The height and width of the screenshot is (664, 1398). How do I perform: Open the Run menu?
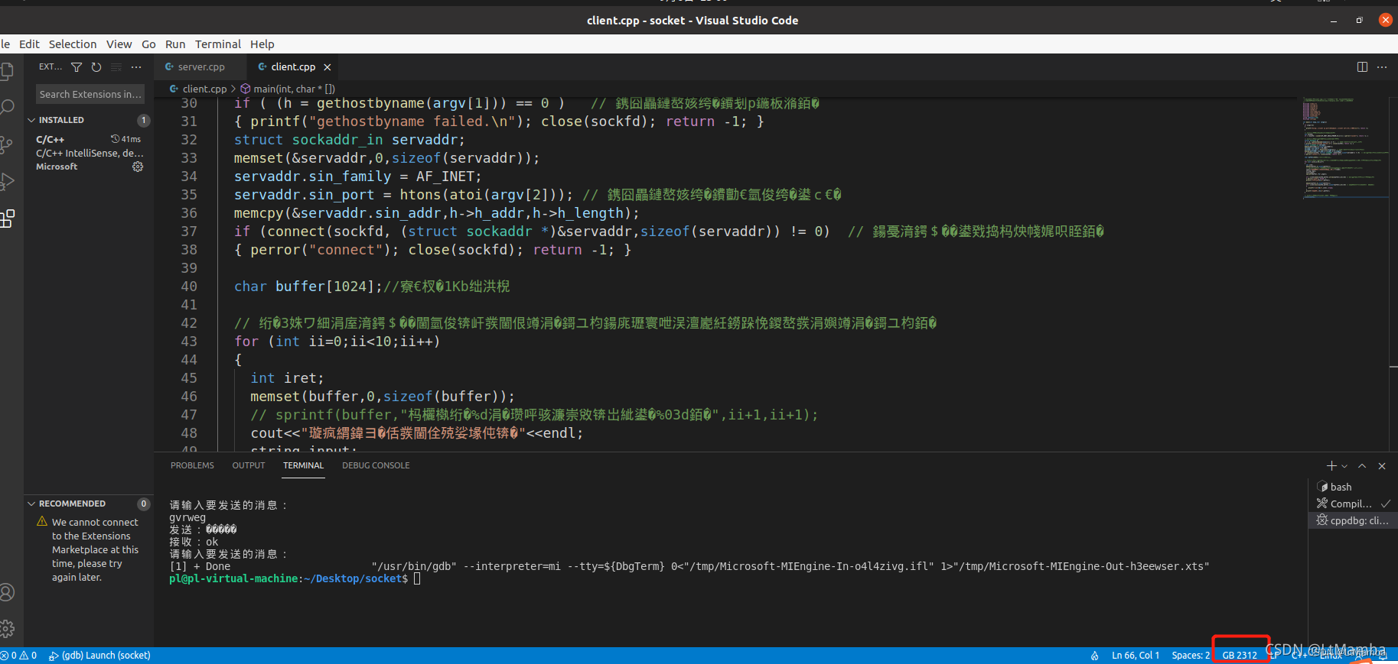coord(175,44)
